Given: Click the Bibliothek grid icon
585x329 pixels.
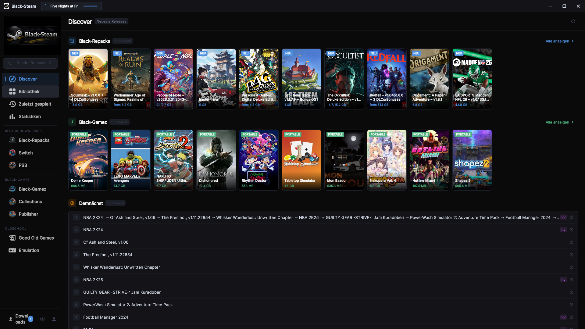Looking at the screenshot, I should 12,91.
